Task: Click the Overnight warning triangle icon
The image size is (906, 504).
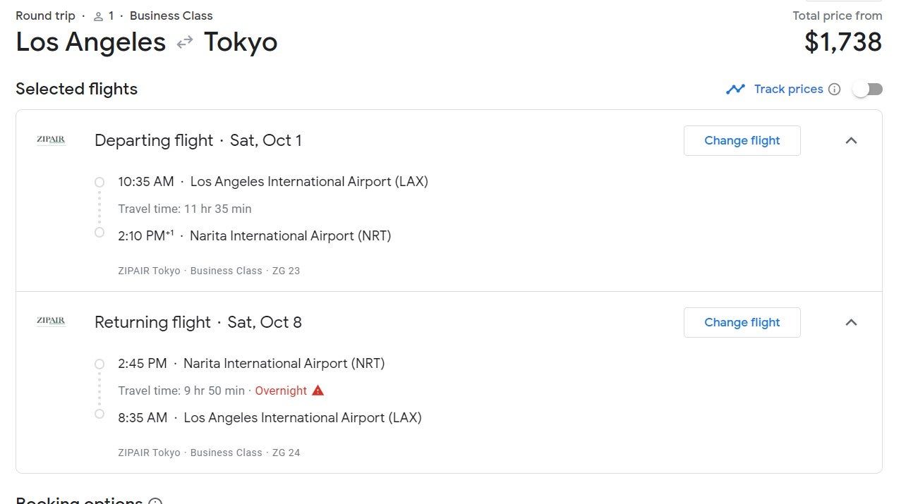Action: pos(318,391)
